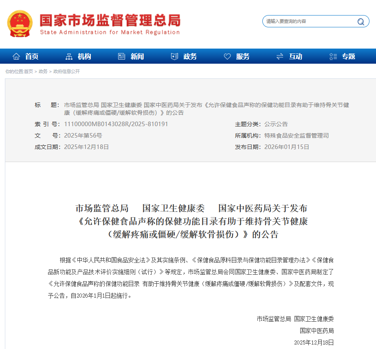This screenshot has width=376, height=349.
Task: Click the home icon beside 首页
Action: pos(16,56)
